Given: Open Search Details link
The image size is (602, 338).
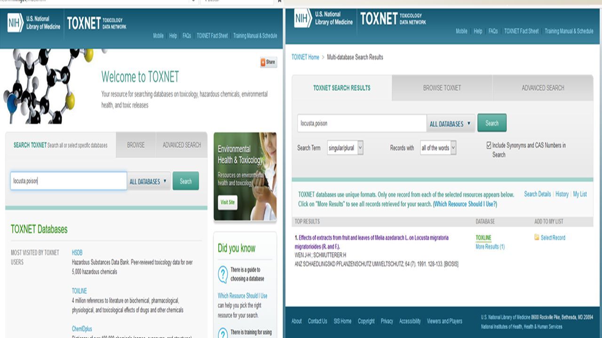Looking at the screenshot, I should pyautogui.click(x=538, y=194).
